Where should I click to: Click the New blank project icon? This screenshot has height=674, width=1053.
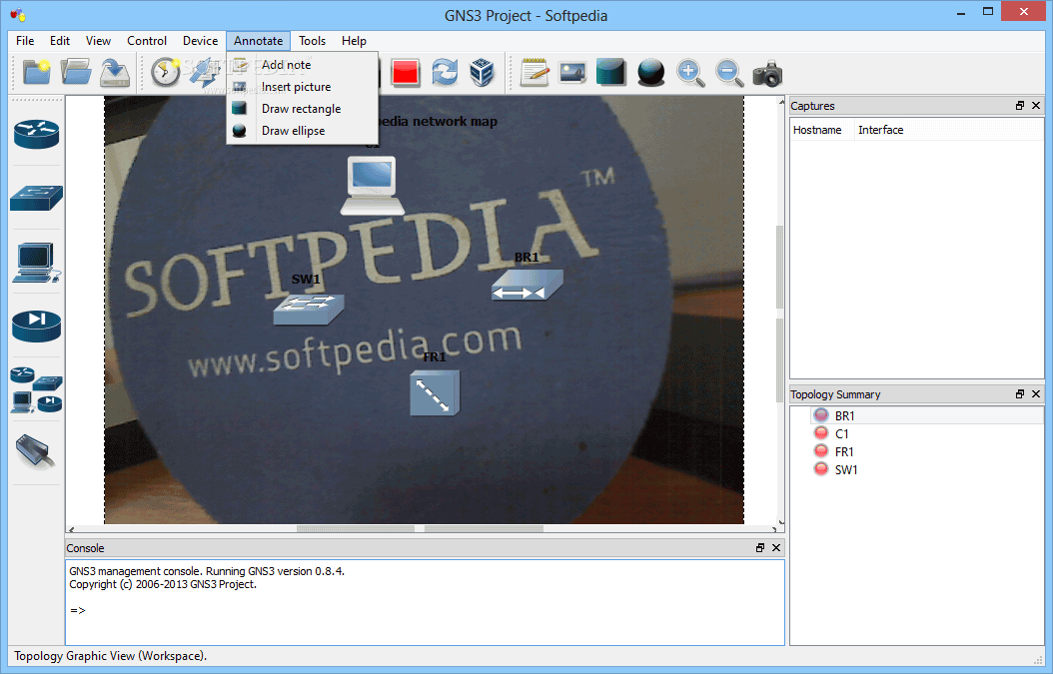click(36, 72)
